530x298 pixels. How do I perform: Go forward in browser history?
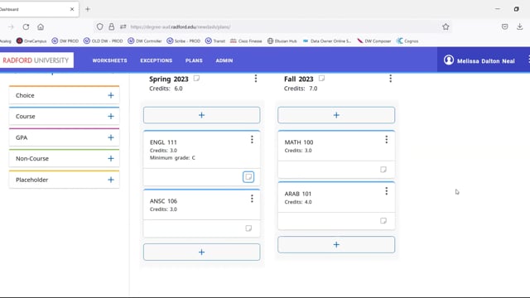[11, 27]
